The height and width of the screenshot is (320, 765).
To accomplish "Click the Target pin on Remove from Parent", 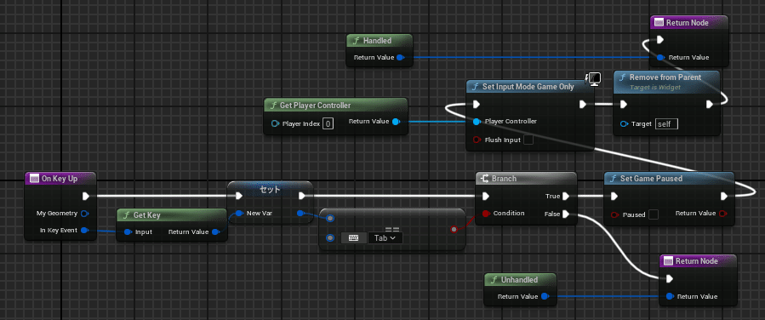I will (x=625, y=124).
